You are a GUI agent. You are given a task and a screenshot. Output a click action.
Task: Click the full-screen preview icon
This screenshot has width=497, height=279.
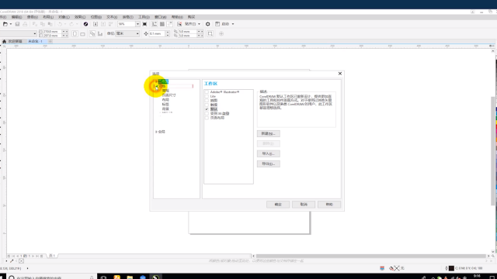coord(144,24)
